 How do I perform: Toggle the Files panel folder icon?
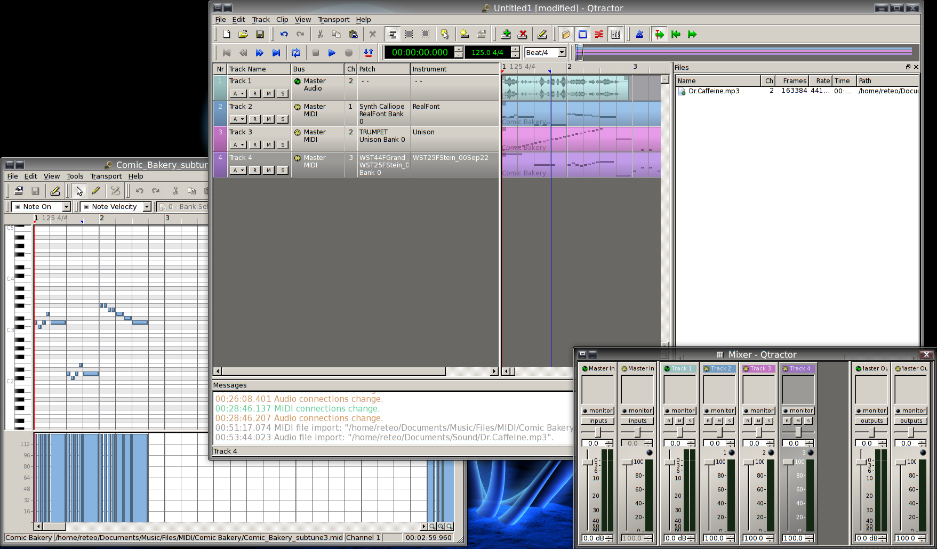[x=566, y=34]
